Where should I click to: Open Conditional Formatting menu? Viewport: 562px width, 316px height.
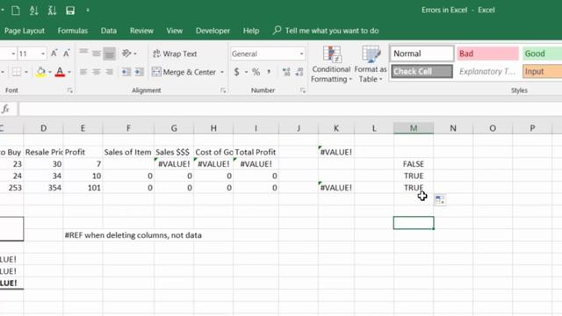coord(331,64)
